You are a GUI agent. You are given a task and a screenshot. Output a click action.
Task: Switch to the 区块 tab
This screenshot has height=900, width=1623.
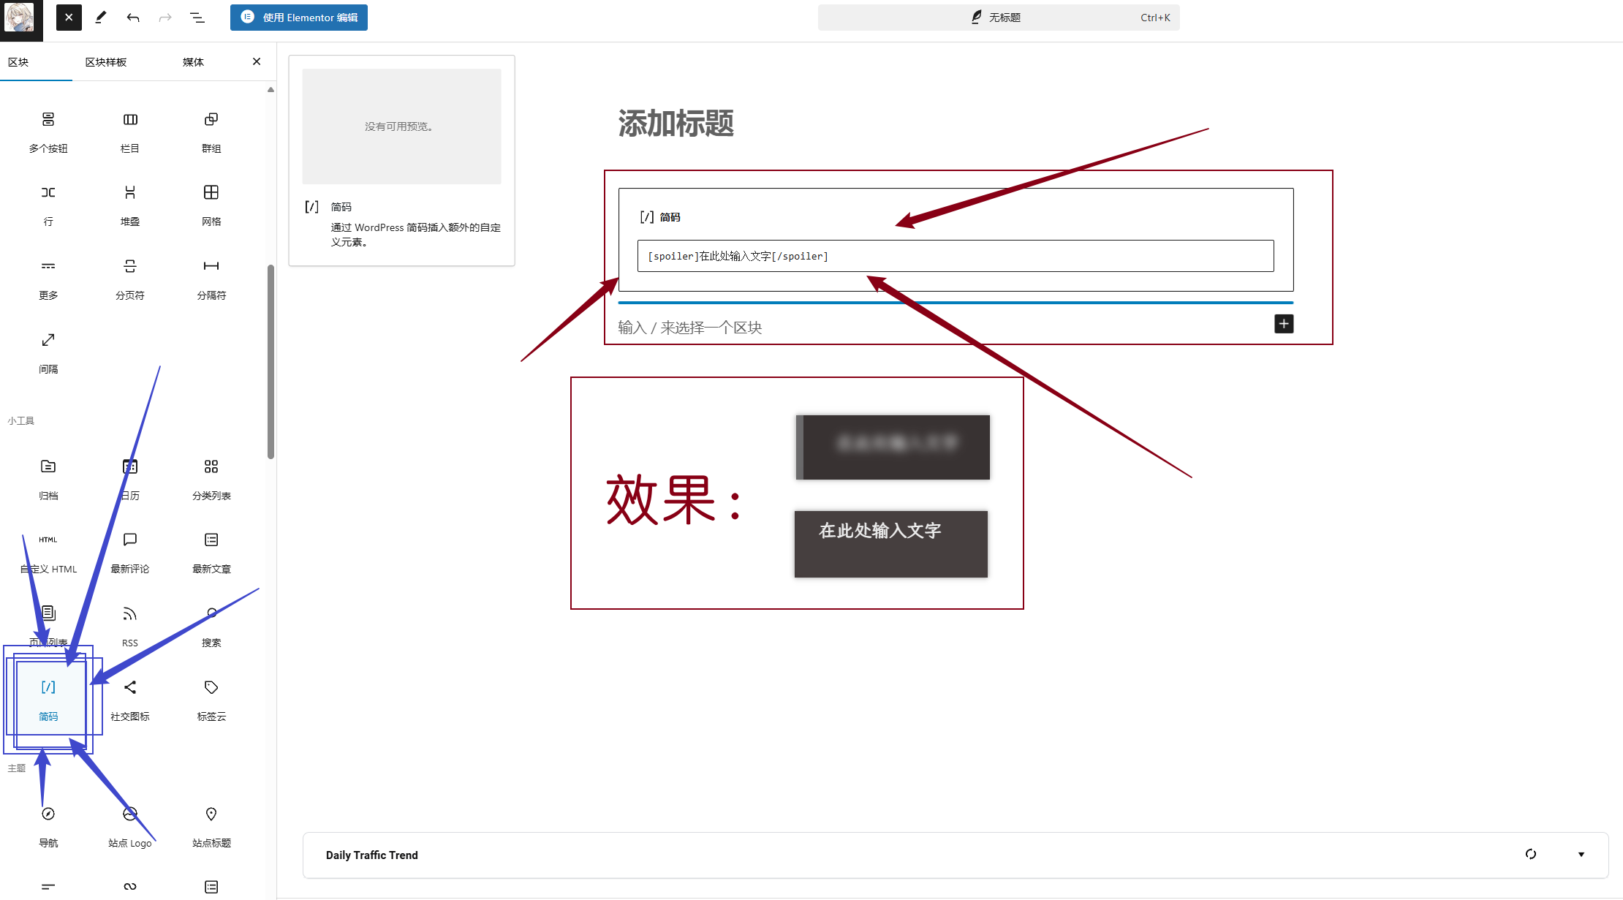coord(18,62)
